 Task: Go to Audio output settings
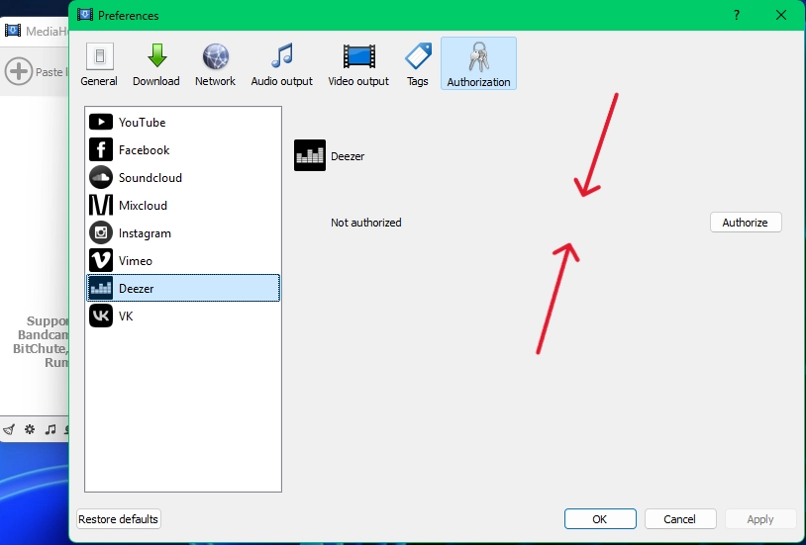coord(281,64)
